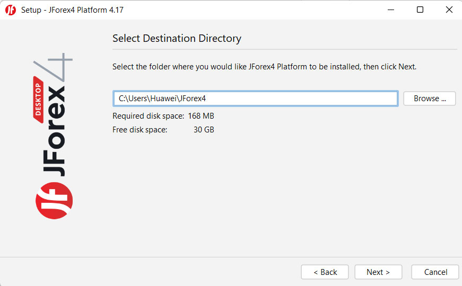
Task: Close the JForex4 Setup window
Action: click(x=448, y=10)
